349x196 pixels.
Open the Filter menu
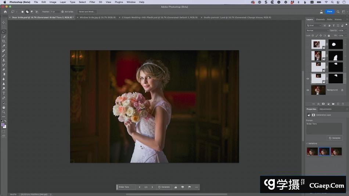point(92,2)
